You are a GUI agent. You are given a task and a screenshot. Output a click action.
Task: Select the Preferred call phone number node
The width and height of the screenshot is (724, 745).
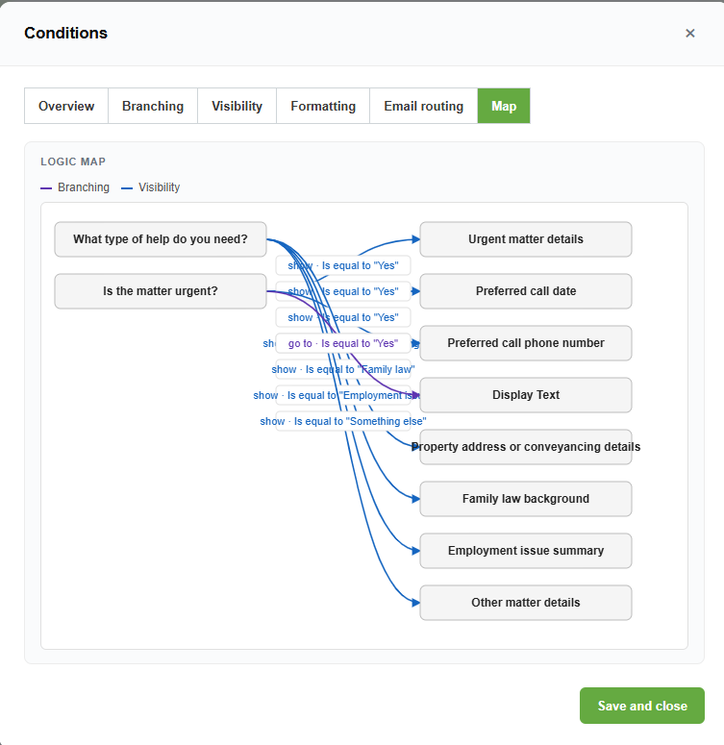(526, 343)
